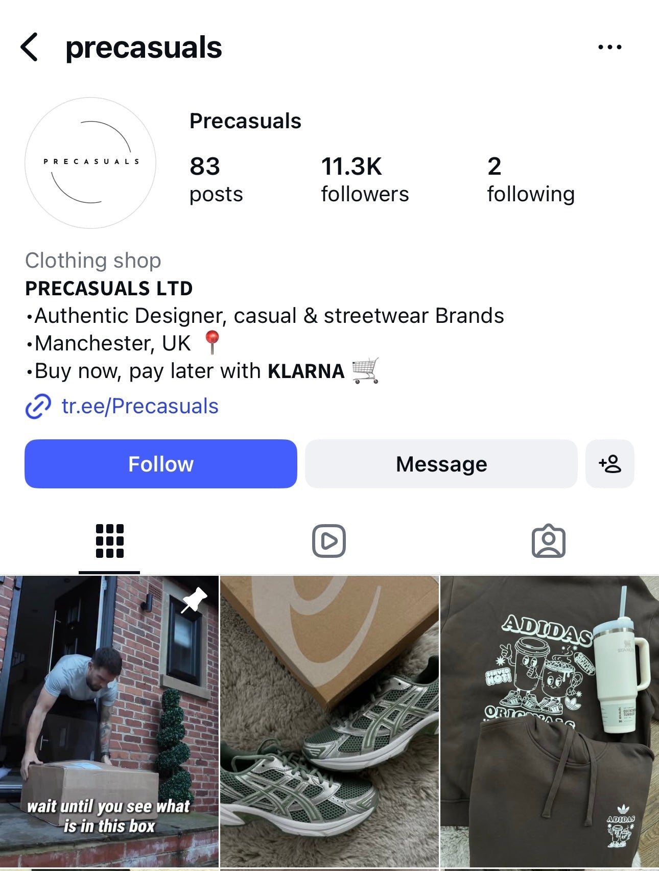View the 2 following list
The image size is (659, 871).
click(x=531, y=180)
